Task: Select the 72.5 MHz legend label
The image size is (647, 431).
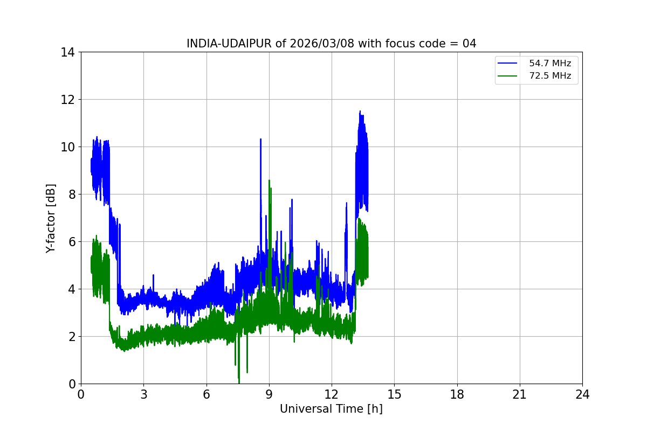Action: (x=550, y=76)
